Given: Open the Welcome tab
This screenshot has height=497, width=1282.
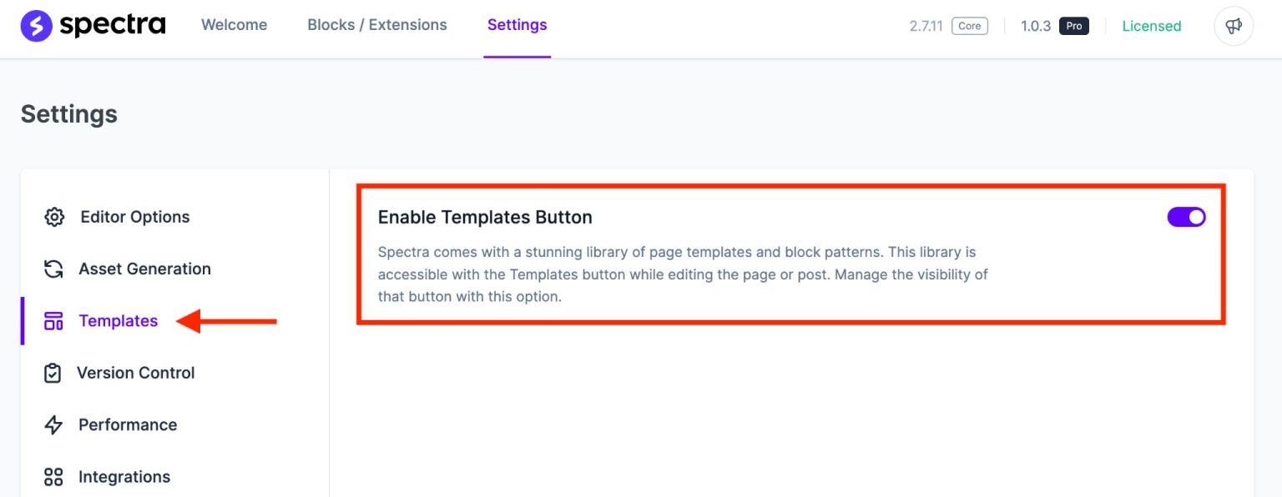Looking at the screenshot, I should (234, 25).
